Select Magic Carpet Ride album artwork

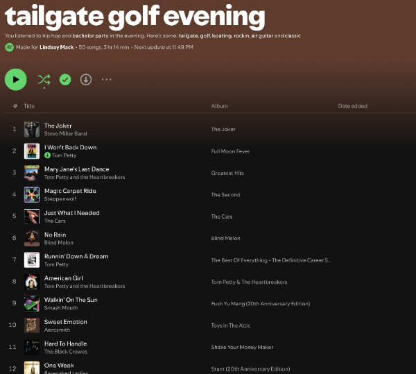pos(32,194)
